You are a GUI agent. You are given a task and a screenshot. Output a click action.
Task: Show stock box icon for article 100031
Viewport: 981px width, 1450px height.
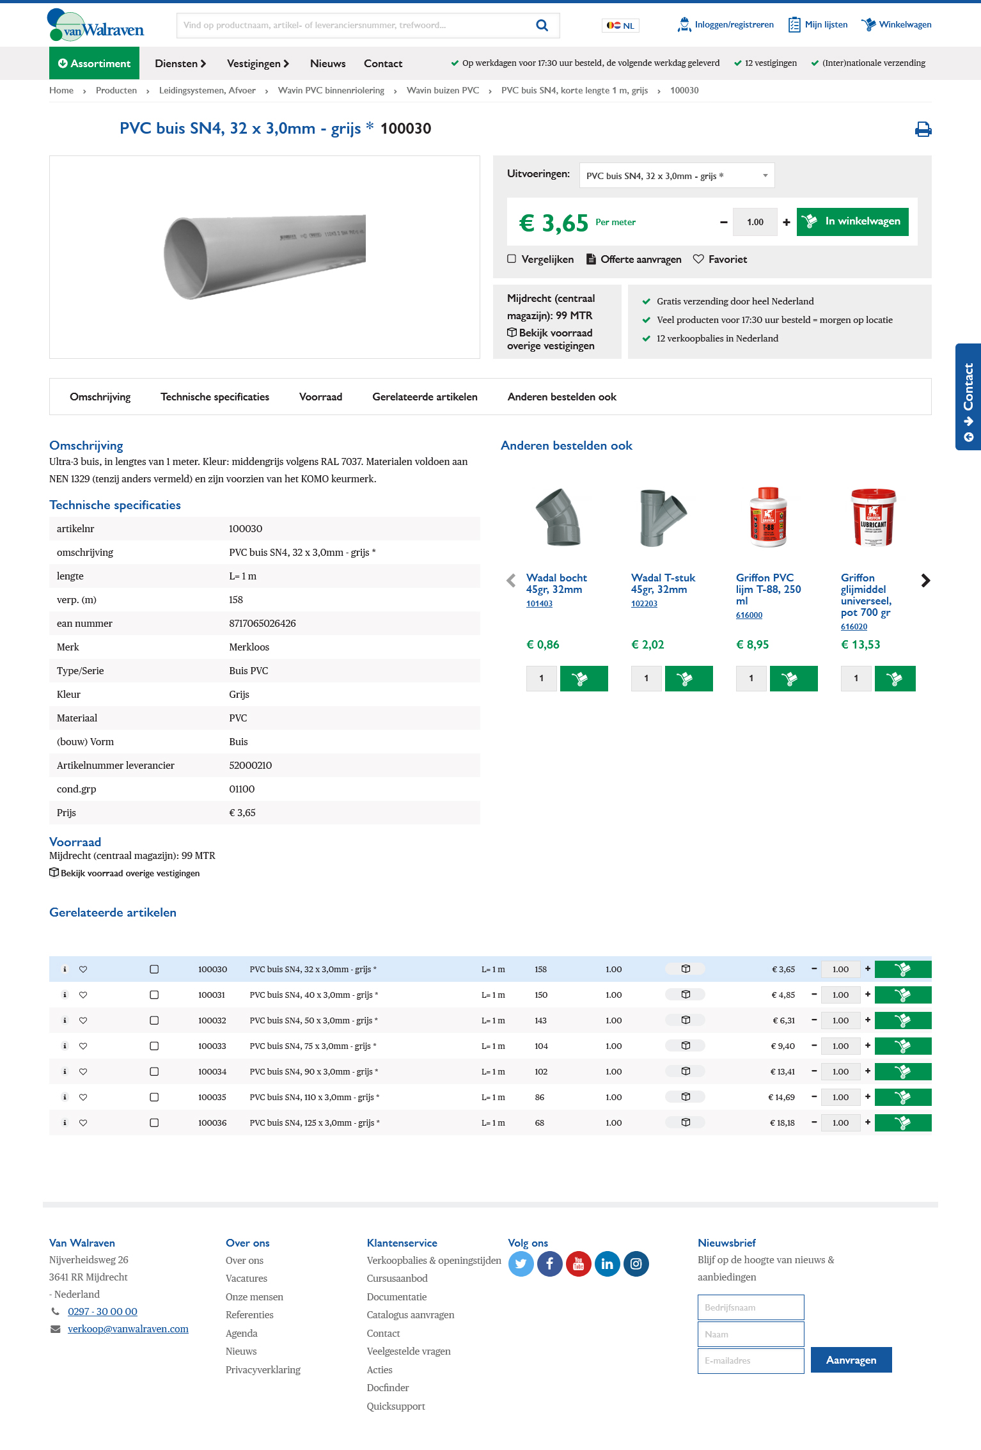click(686, 995)
